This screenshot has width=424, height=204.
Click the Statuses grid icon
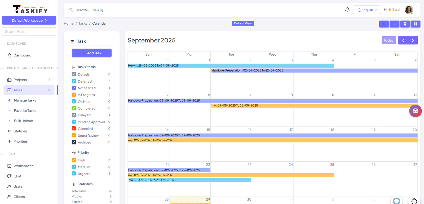tap(9, 131)
